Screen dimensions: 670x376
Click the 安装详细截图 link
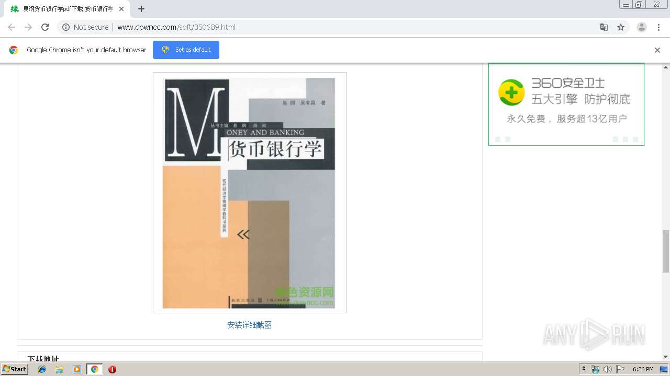pos(249,325)
